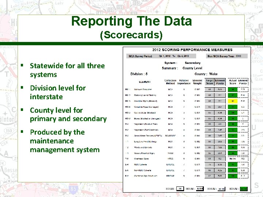Click the green TOTAL box at the scorecard bottom right
The width and height of the screenshot is (263, 197).
point(244,189)
